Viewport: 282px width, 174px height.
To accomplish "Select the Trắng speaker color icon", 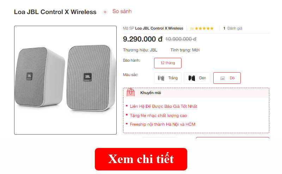I will (x=161, y=78).
